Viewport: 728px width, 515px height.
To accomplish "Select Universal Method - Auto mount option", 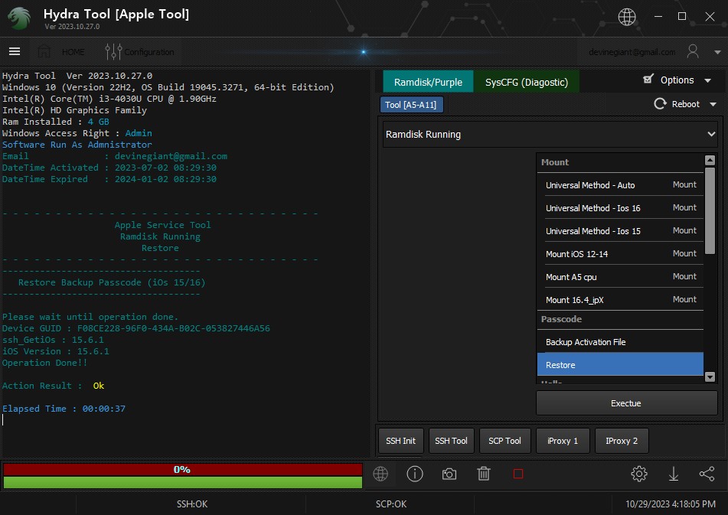I will click(620, 184).
